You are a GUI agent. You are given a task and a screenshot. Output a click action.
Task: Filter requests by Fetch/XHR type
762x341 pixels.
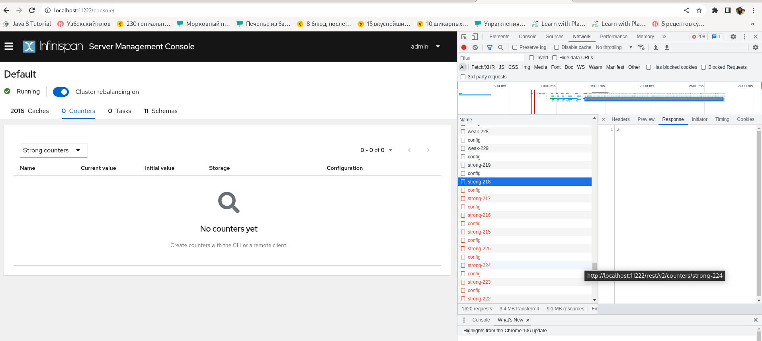pyautogui.click(x=483, y=67)
